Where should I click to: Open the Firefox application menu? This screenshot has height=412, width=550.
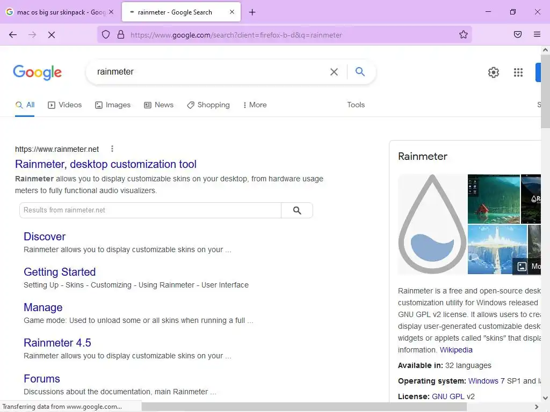[x=537, y=34]
